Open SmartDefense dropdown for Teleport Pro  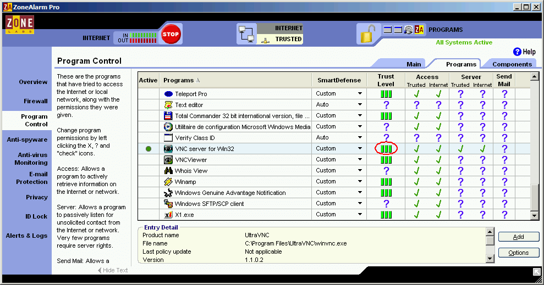tap(360, 94)
